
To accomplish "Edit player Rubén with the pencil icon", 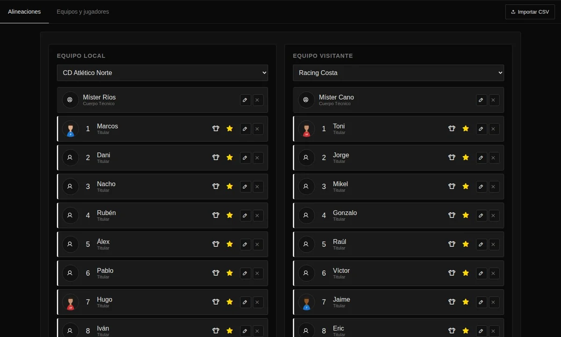I will 245,215.
